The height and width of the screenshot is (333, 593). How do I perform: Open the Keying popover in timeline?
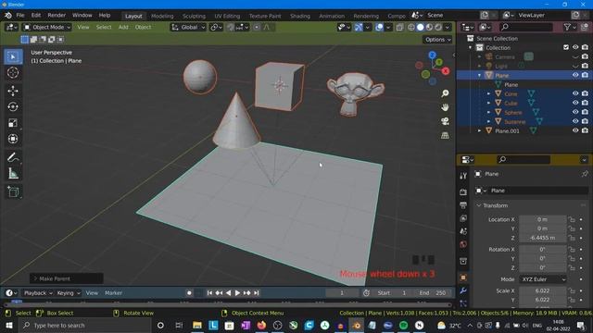[x=68, y=293]
